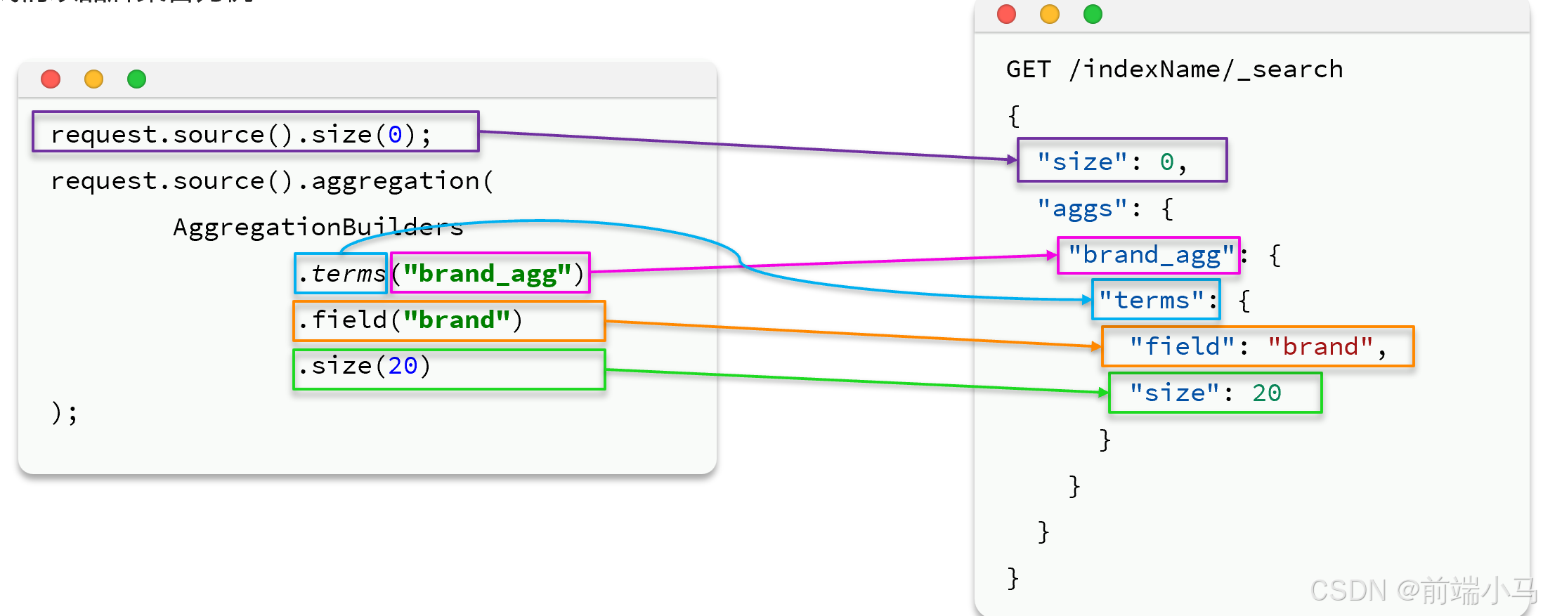The image size is (1543, 616).
Task: Click the .size(20) code line
Action: pyautogui.click(x=449, y=369)
